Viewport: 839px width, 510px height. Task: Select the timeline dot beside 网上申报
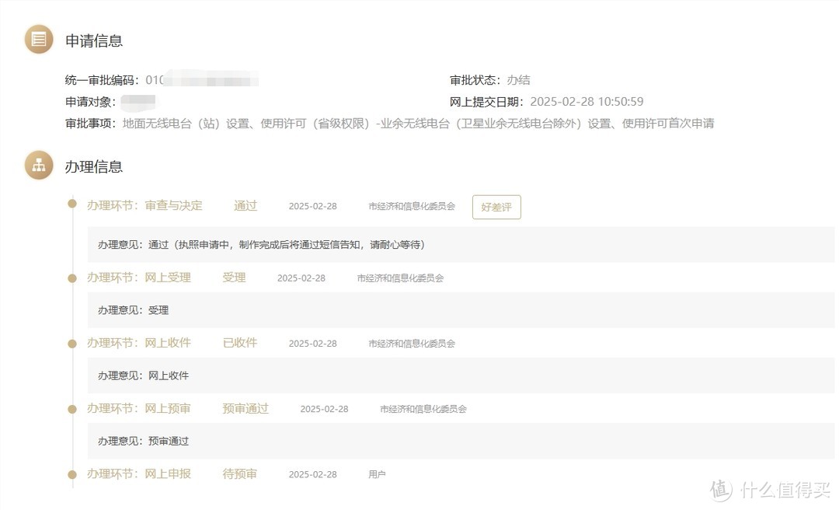[72, 473]
